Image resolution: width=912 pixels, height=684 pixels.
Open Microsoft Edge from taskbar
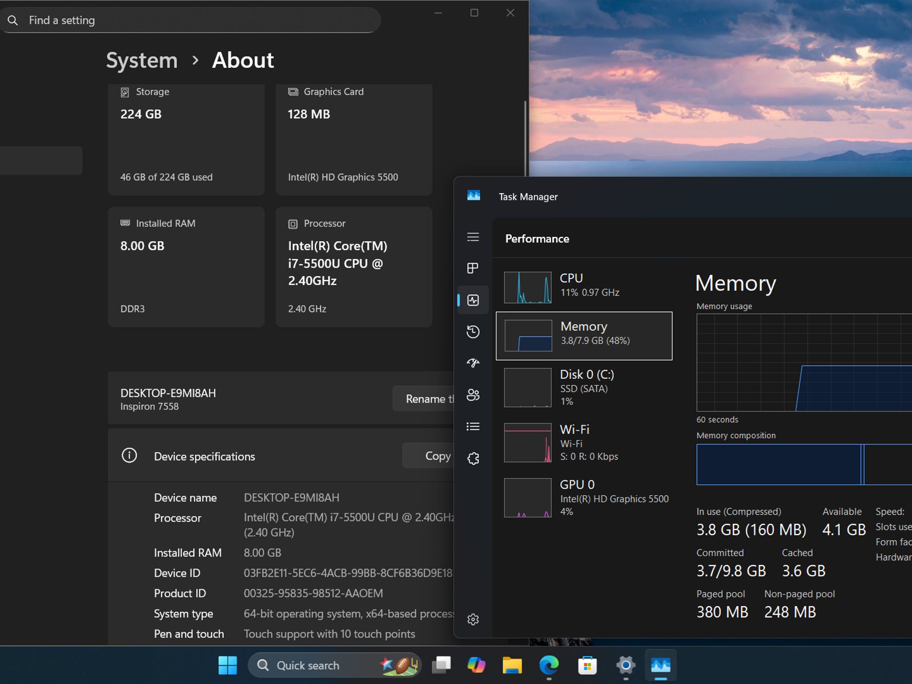(x=549, y=665)
